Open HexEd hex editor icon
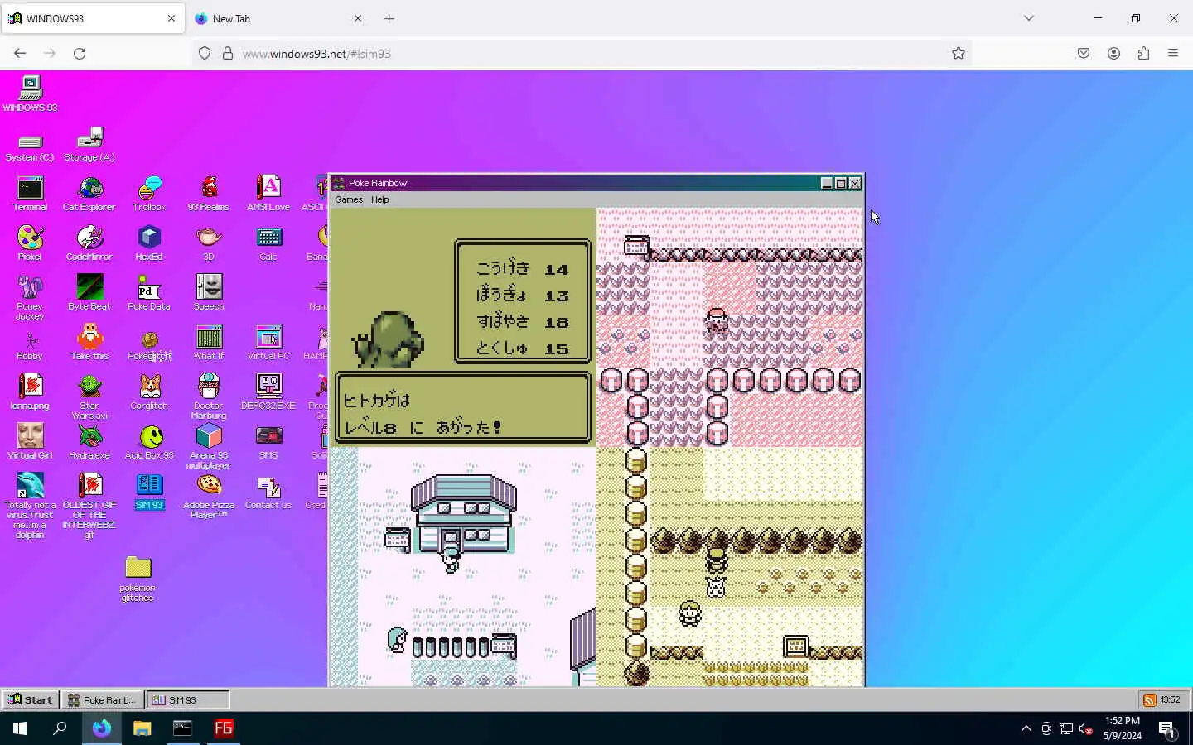 tap(149, 244)
